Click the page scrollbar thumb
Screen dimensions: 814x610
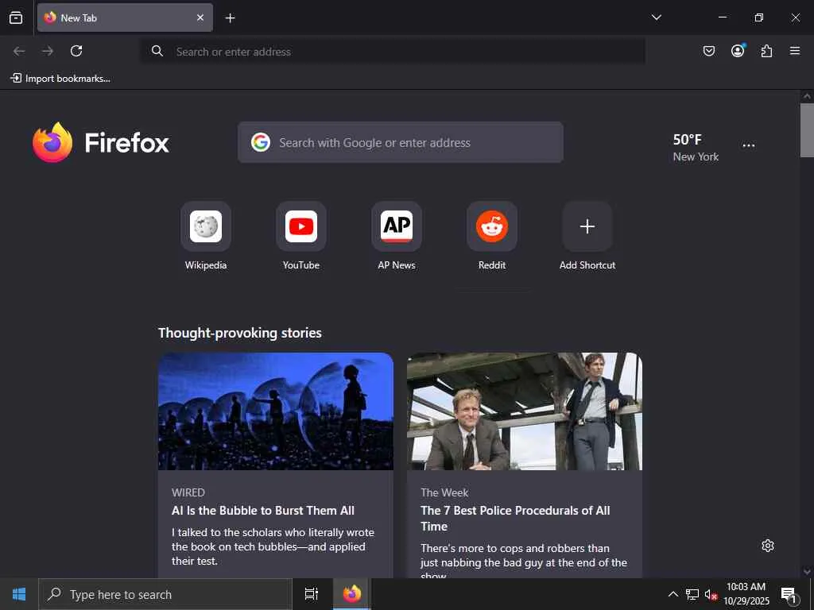(x=807, y=129)
